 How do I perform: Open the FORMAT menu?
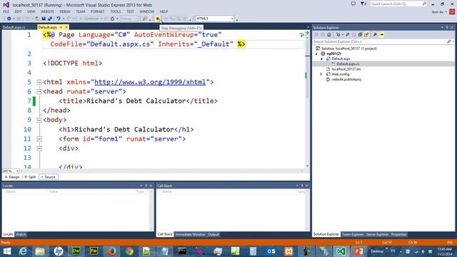click(x=97, y=11)
